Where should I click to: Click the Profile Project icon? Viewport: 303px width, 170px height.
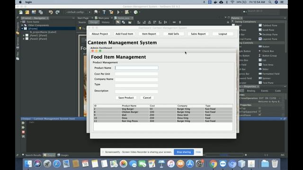(x=136, y=12)
